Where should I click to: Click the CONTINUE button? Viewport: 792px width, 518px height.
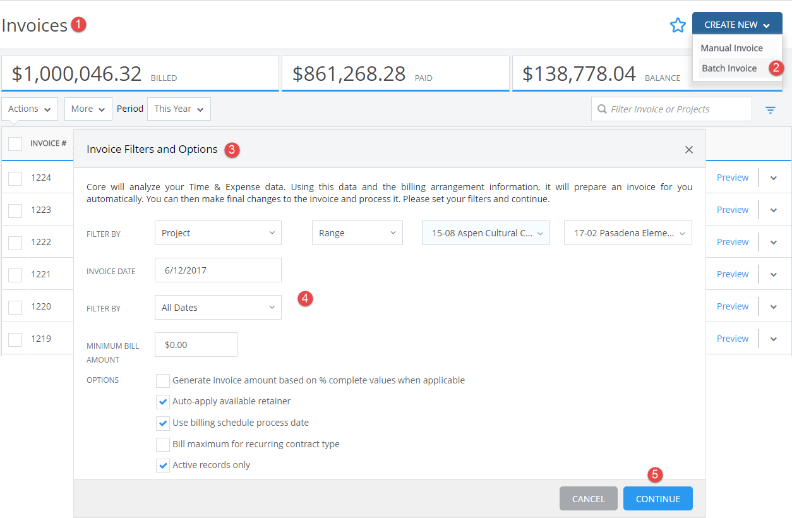tap(657, 498)
